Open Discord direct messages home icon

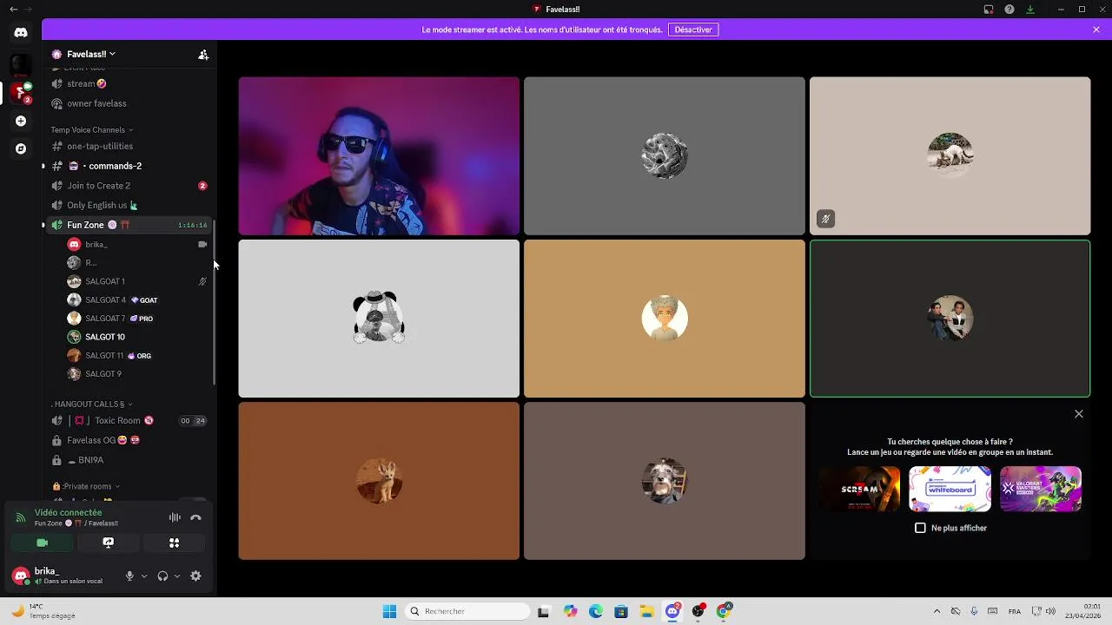click(21, 32)
